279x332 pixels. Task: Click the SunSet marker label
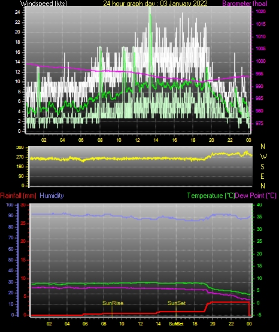click(x=177, y=303)
